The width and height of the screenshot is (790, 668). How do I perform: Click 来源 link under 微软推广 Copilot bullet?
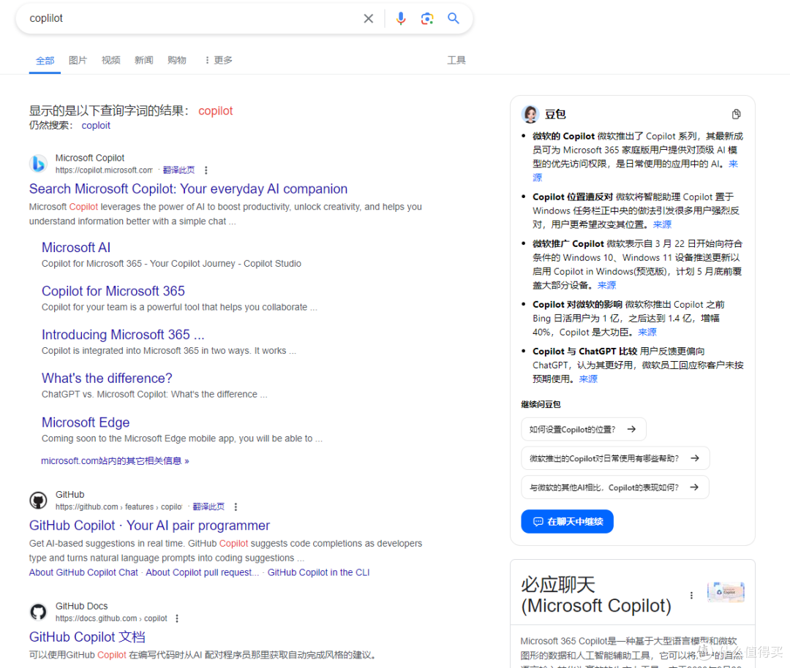(606, 286)
